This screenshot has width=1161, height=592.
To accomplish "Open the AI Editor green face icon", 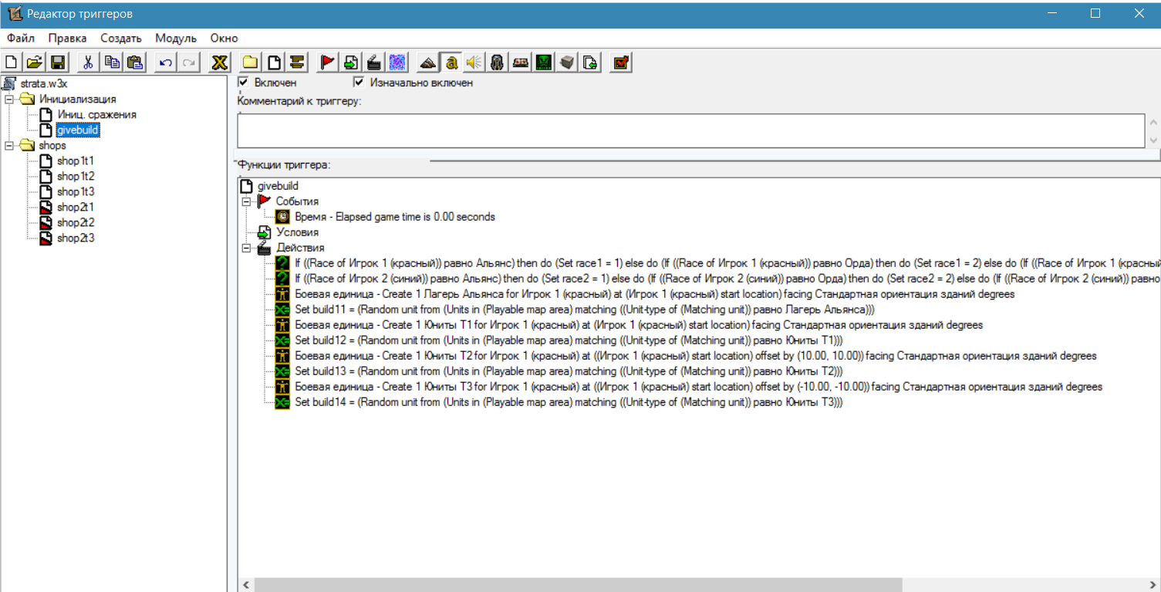I will 544,63.
